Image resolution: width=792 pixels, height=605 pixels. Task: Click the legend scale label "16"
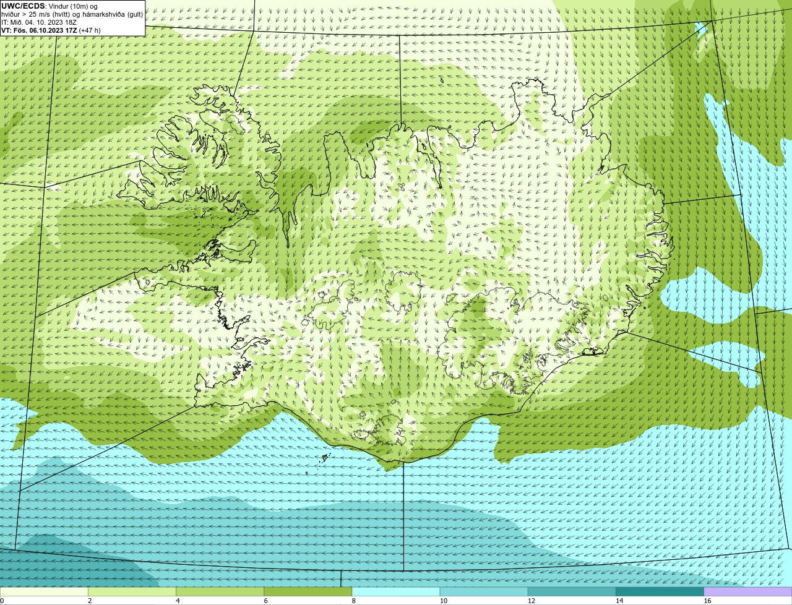pos(708,601)
